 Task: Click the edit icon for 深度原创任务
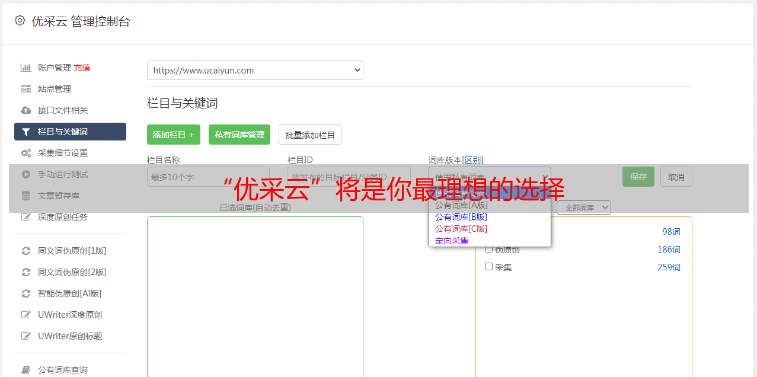[25, 217]
